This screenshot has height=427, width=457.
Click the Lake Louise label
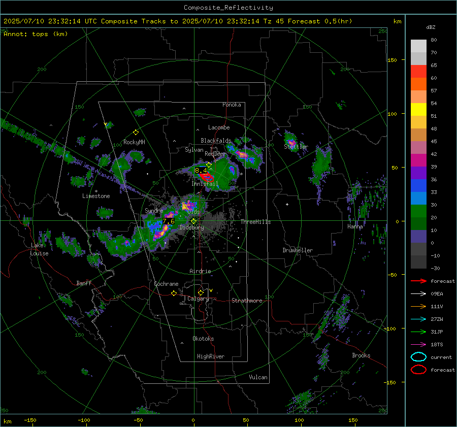(x=39, y=249)
